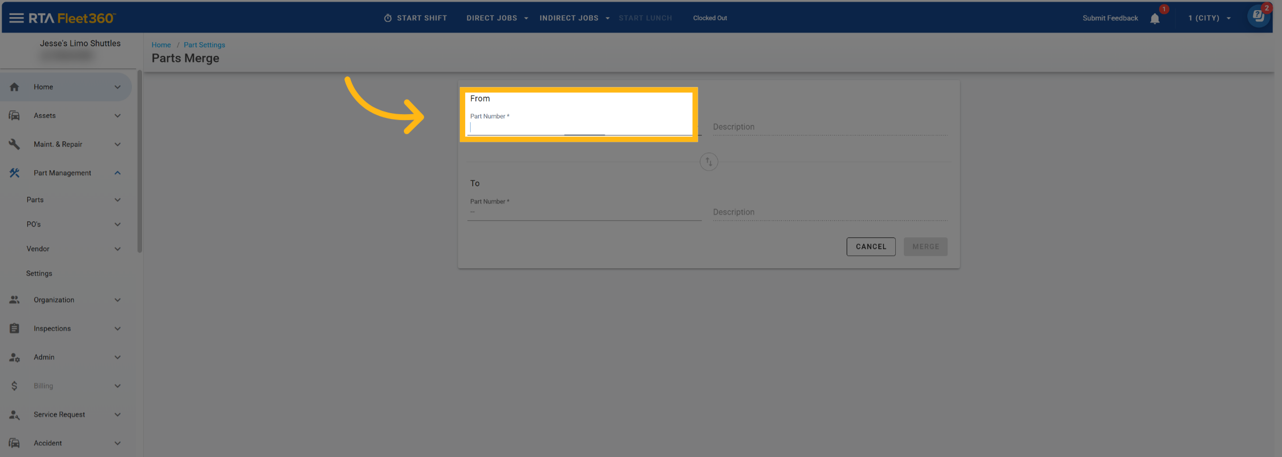
Task: Click the Assets vehicle icon
Action: pos(14,116)
